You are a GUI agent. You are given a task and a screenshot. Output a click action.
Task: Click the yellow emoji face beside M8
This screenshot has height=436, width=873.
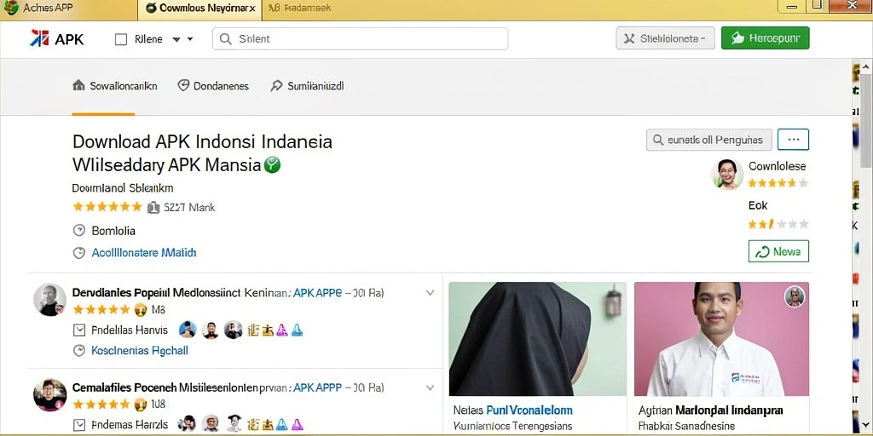pos(141,310)
